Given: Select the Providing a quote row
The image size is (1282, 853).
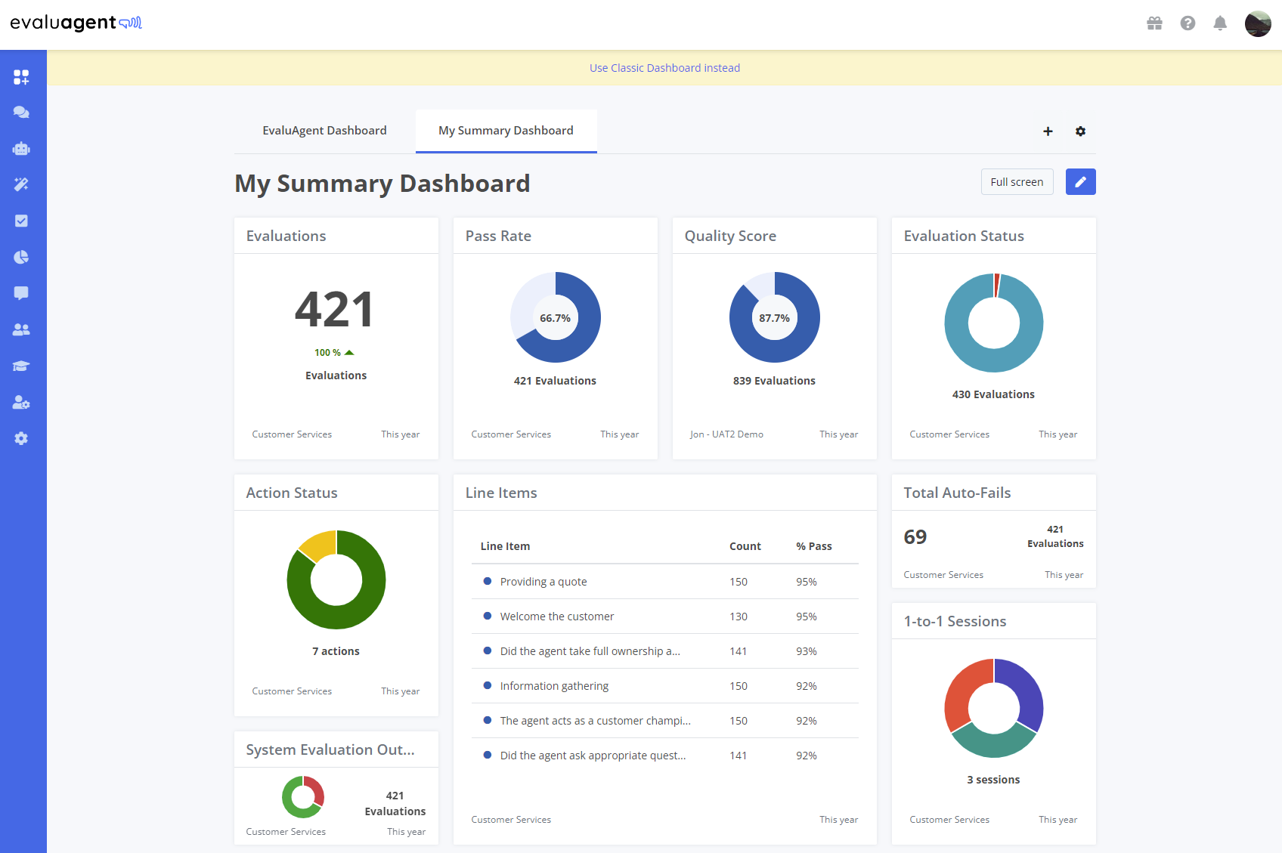Looking at the screenshot, I should (664, 582).
